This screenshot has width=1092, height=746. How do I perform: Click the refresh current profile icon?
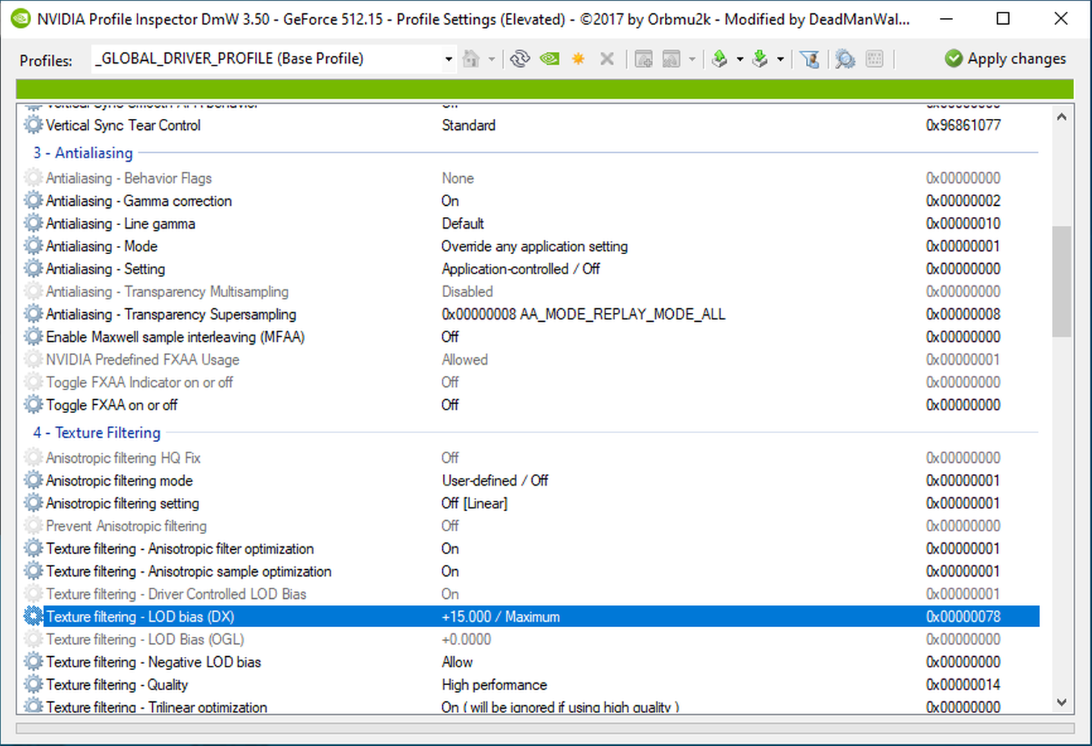coord(520,59)
